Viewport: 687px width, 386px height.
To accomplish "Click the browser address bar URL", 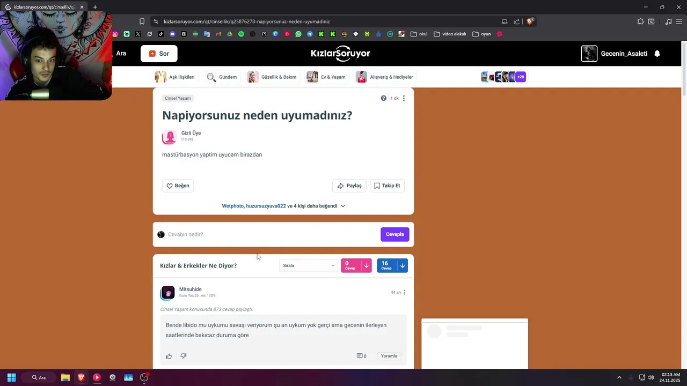I will (247, 21).
